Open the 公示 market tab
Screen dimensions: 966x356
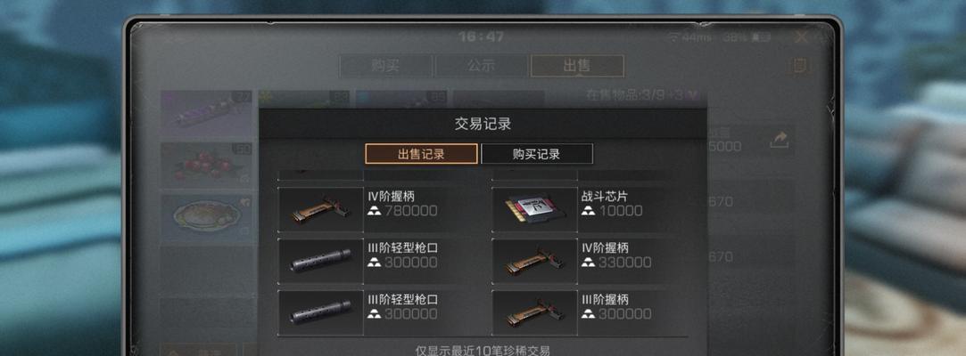click(481, 66)
